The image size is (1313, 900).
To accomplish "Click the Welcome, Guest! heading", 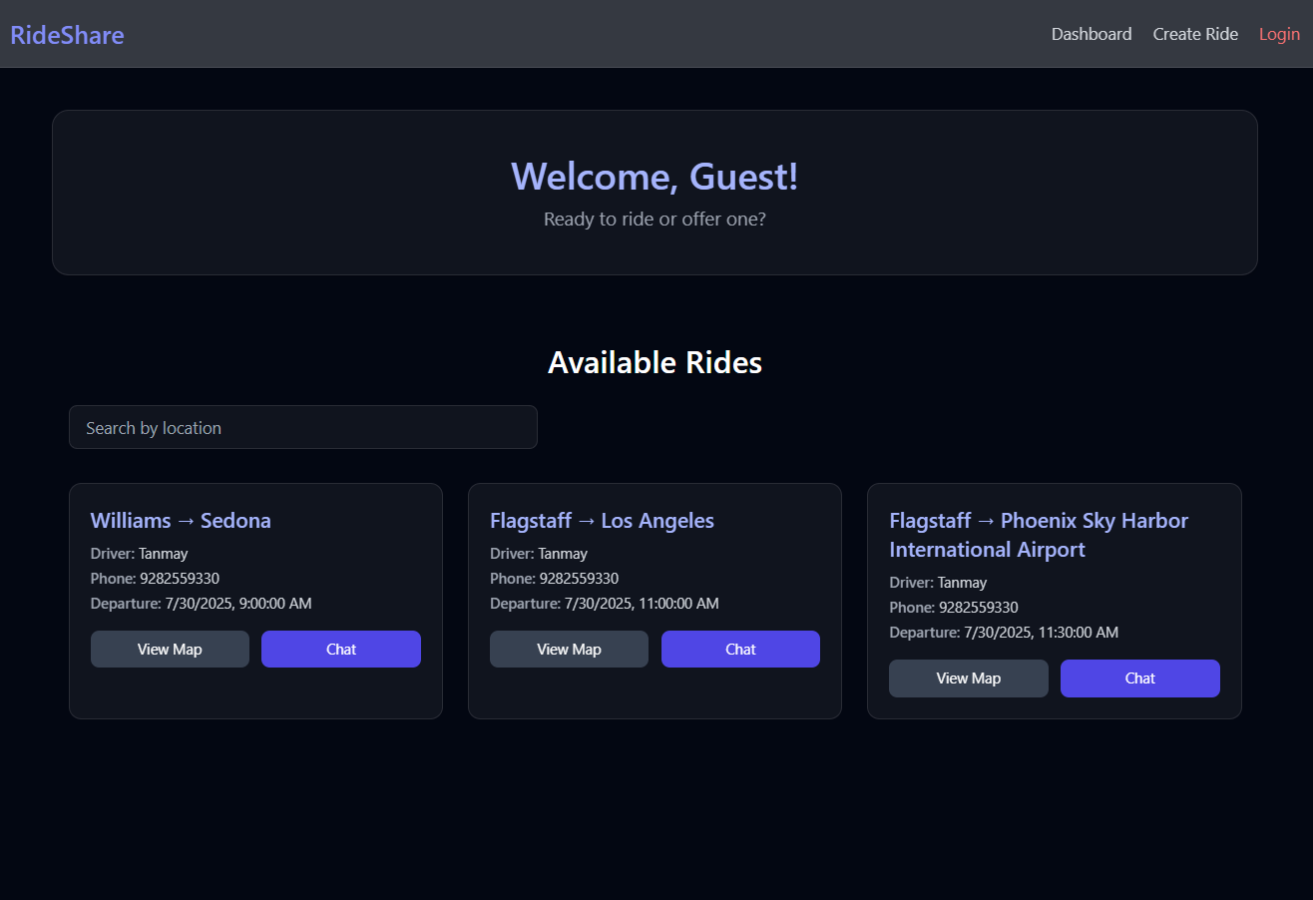I will (655, 177).
